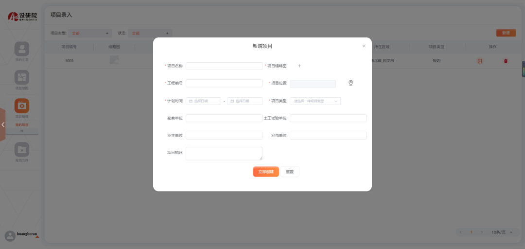Select page 1 in pagination
Screen dimensions: 525x249
point(472,232)
